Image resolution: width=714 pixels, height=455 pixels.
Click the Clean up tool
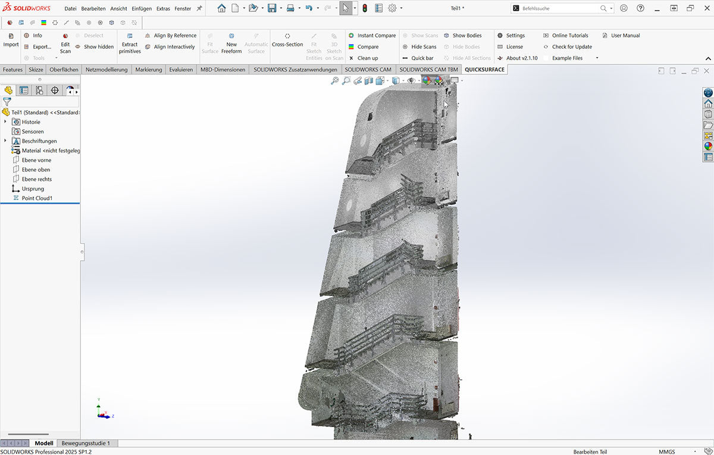pyautogui.click(x=368, y=58)
